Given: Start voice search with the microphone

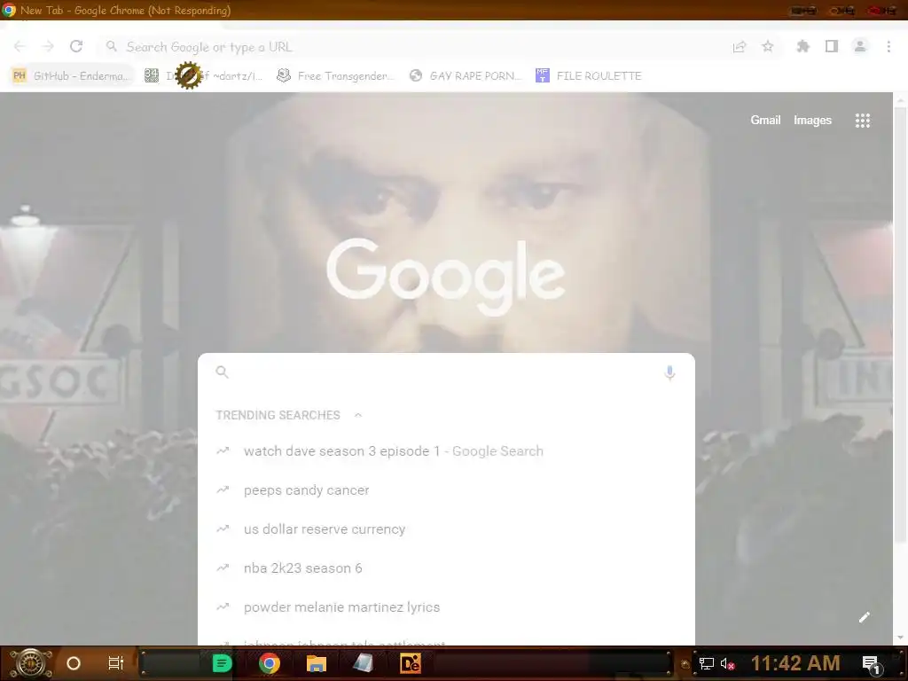Looking at the screenshot, I should pyautogui.click(x=669, y=372).
